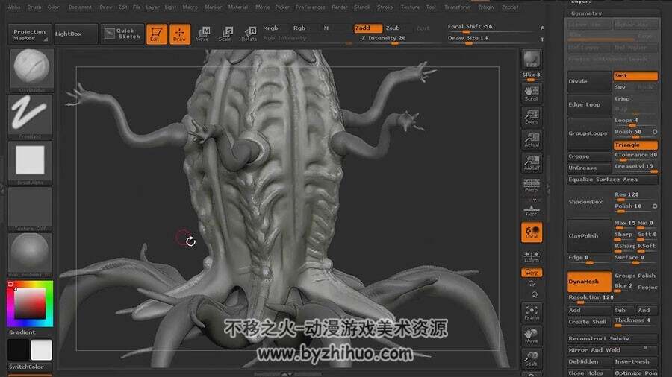
Task: Click Reconstruct Subdiv button
Action: 612,338
